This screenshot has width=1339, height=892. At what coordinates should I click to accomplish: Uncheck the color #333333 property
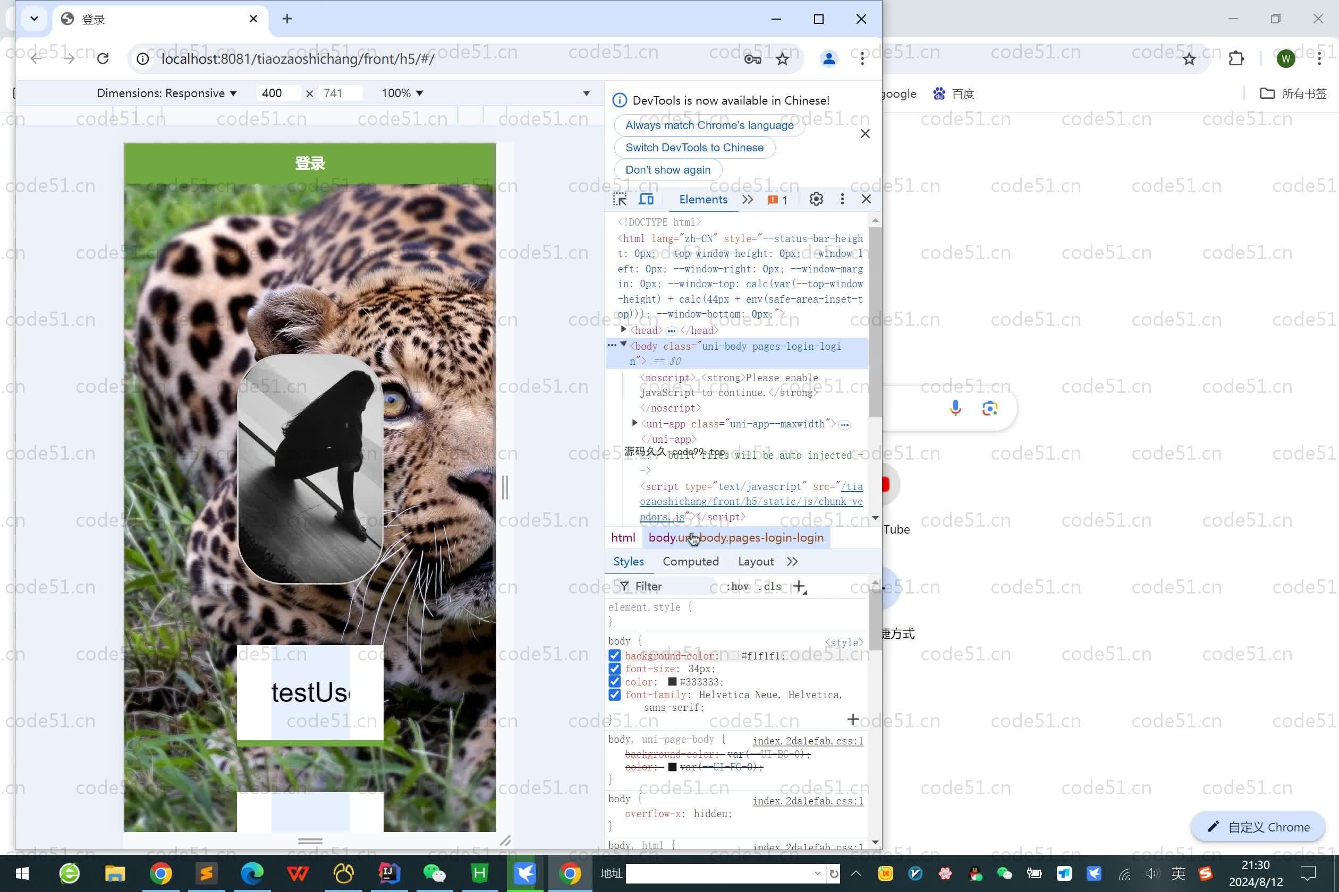coord(614,682)
